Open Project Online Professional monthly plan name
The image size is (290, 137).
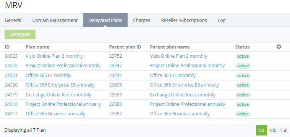click(x=63, y=66)
